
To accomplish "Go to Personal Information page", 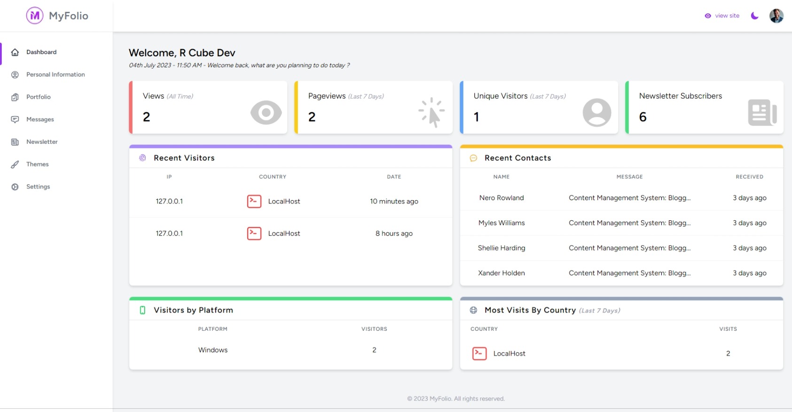I will (x=55, y=75).
